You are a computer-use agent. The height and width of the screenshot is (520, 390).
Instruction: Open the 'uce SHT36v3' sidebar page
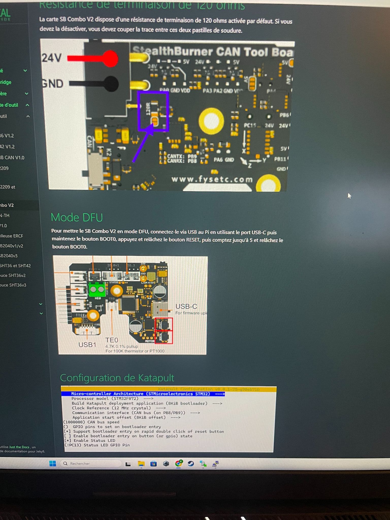pyautogui.click(x=13, y=285)
